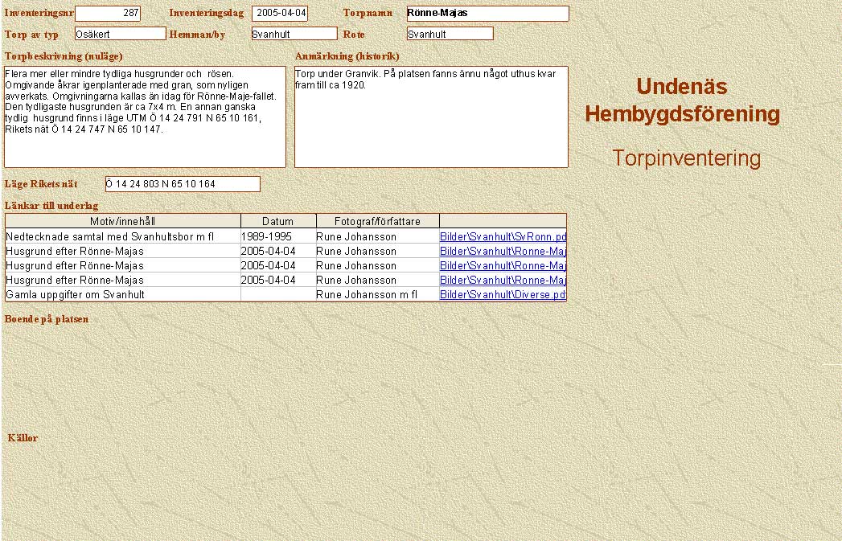
Task: Focus the Torp av typ field
Action: 120,34
